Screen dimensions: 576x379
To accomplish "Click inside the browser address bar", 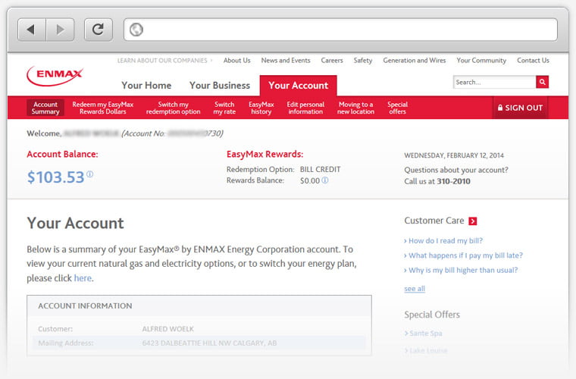I will 340,30.
